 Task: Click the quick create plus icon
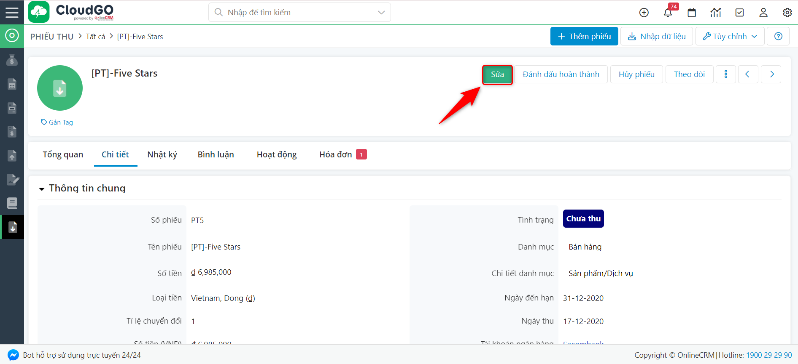point(644,13)
